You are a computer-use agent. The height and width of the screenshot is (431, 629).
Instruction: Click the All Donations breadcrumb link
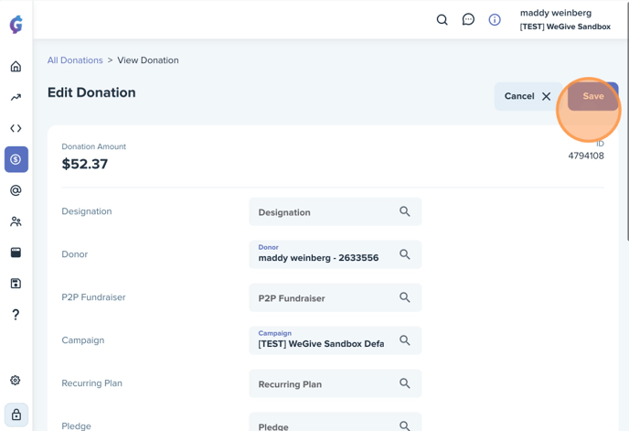(x=75, y=60)
